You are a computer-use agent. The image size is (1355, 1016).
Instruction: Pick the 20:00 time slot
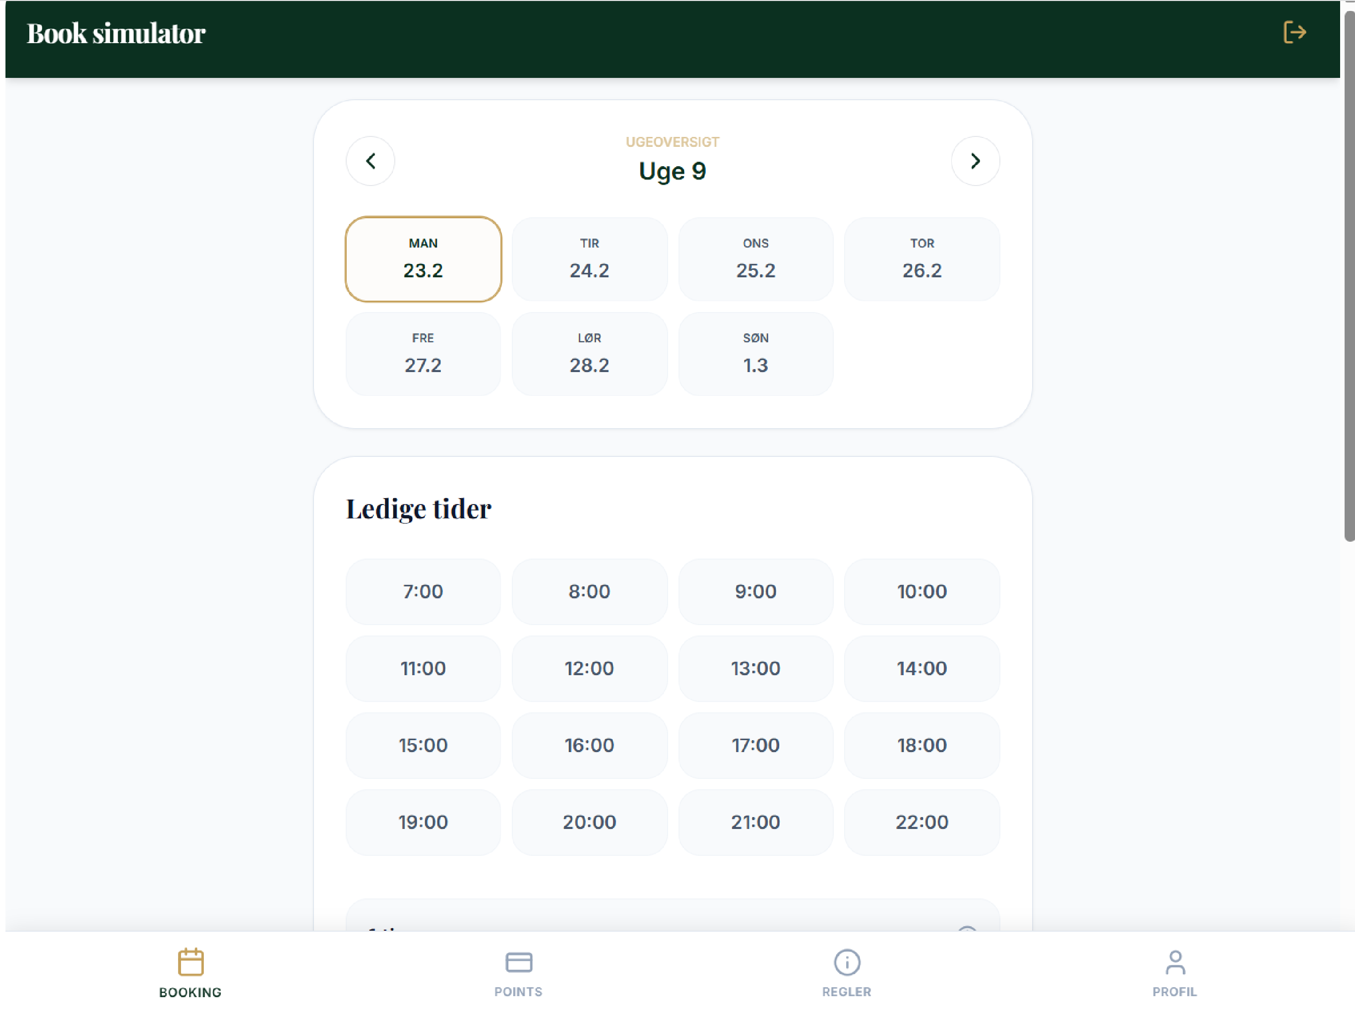pyautogui.click(x=589, y=823)
